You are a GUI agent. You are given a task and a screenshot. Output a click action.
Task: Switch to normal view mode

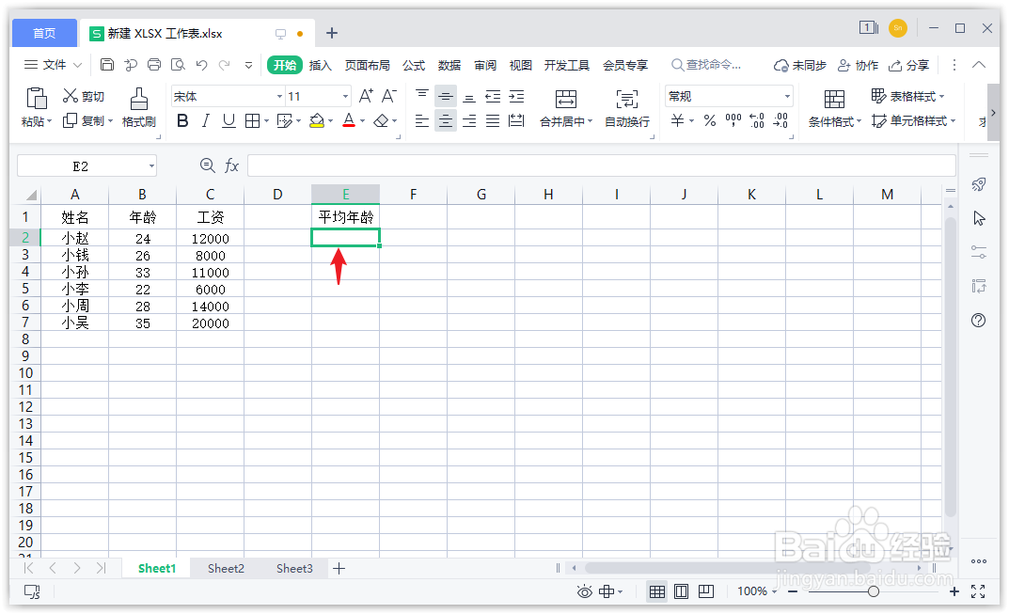point(657,591)
